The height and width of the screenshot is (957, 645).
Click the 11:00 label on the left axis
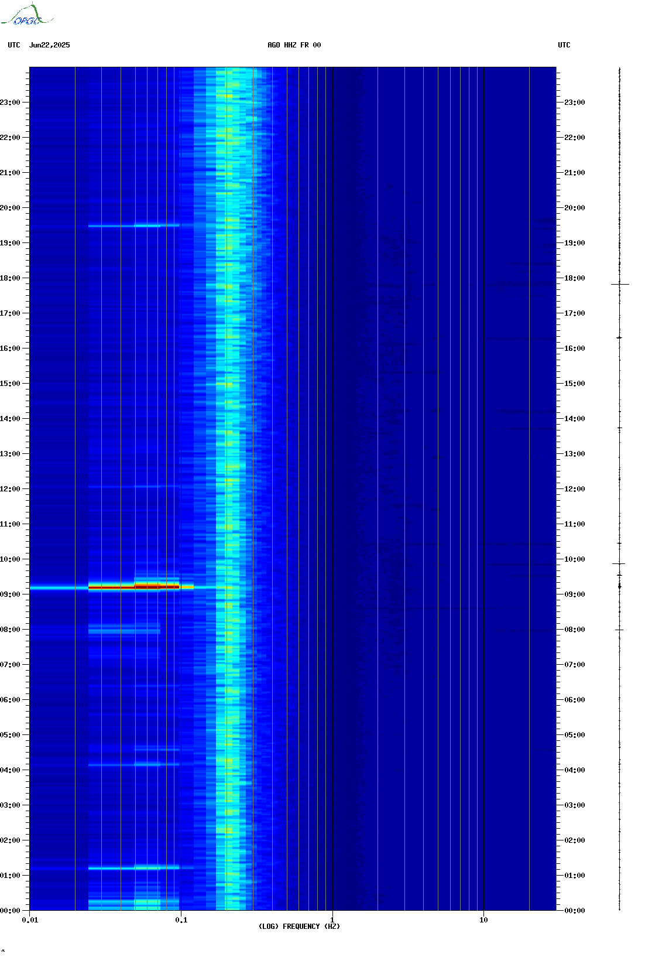coord(10,524)
